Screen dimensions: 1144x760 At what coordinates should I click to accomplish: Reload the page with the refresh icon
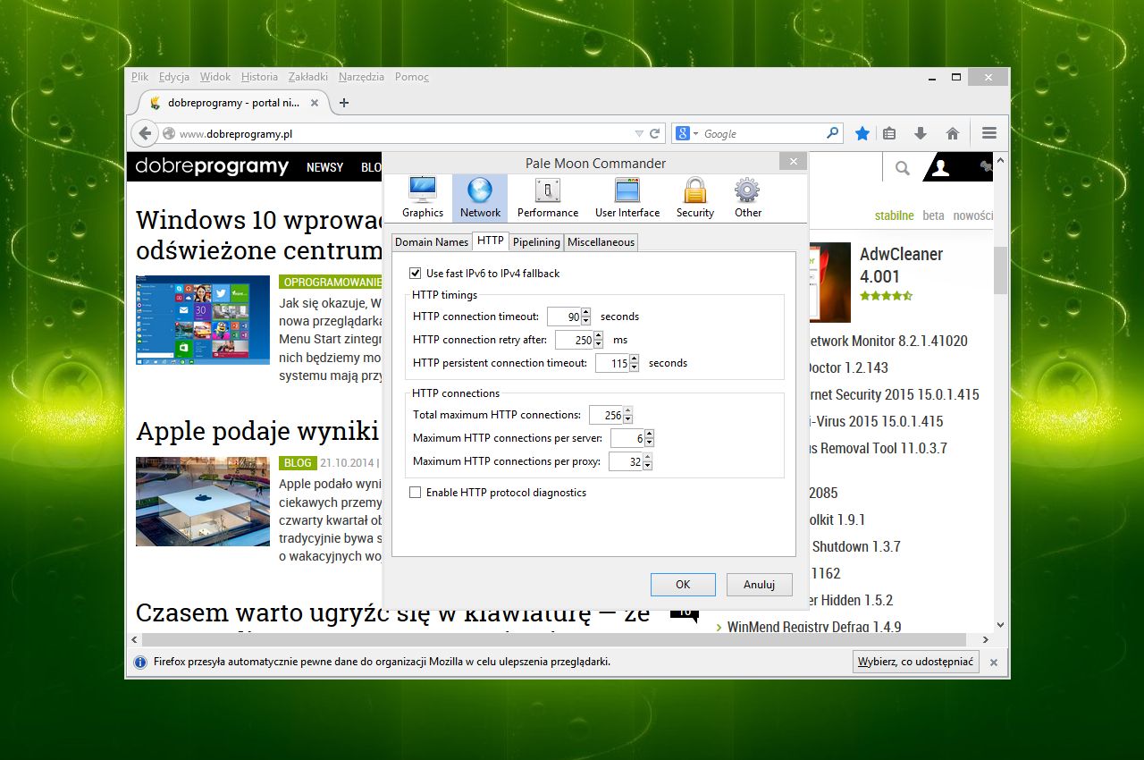tap(655, 133)
